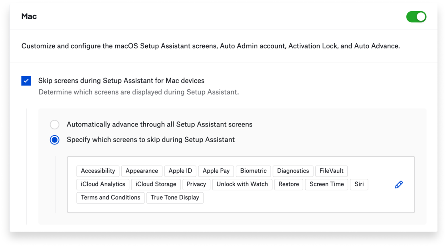
Task: Turn off the Mac toggle switch
Action: coord(416,17)
